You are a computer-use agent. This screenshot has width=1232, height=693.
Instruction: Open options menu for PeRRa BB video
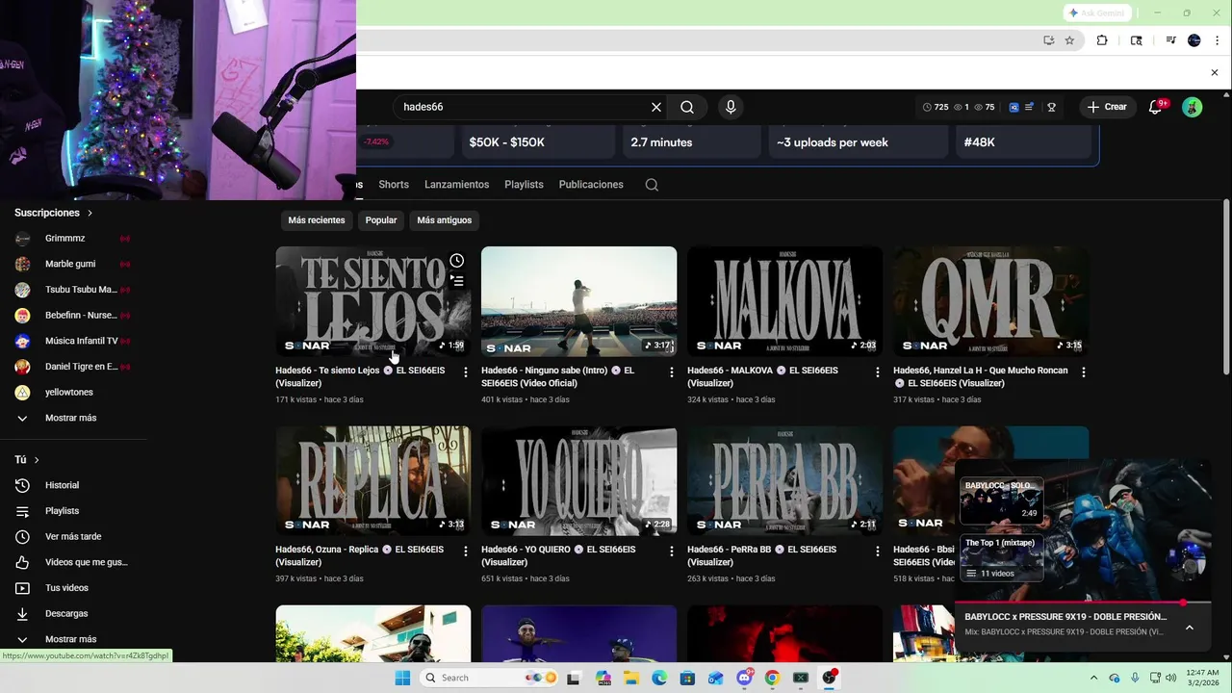[878, 552]
